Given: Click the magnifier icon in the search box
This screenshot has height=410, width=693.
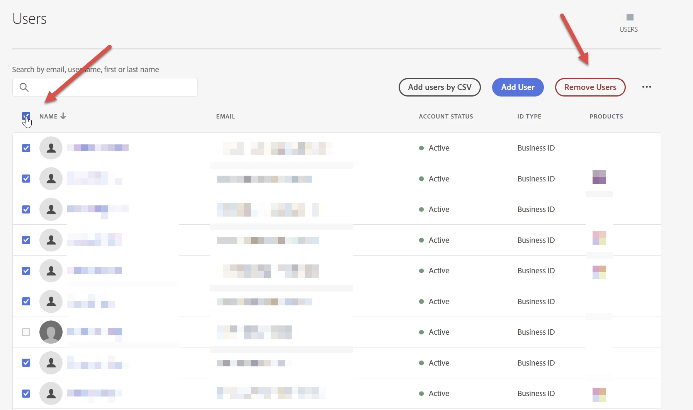Looking at the screenshot, I should pyautogui.click(x=24, y=87).
